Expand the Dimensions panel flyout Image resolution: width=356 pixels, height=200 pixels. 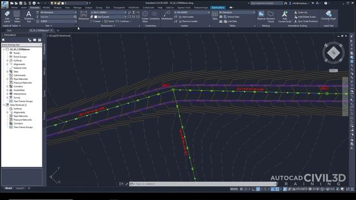(x=108, y=26)
